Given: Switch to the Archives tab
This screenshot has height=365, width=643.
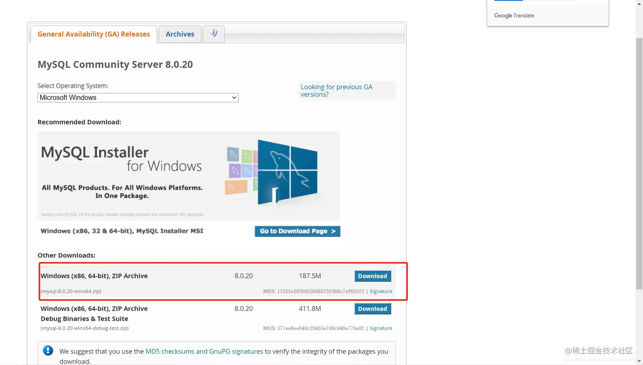Looking at the screenshot, I should [x=180, y=34].
